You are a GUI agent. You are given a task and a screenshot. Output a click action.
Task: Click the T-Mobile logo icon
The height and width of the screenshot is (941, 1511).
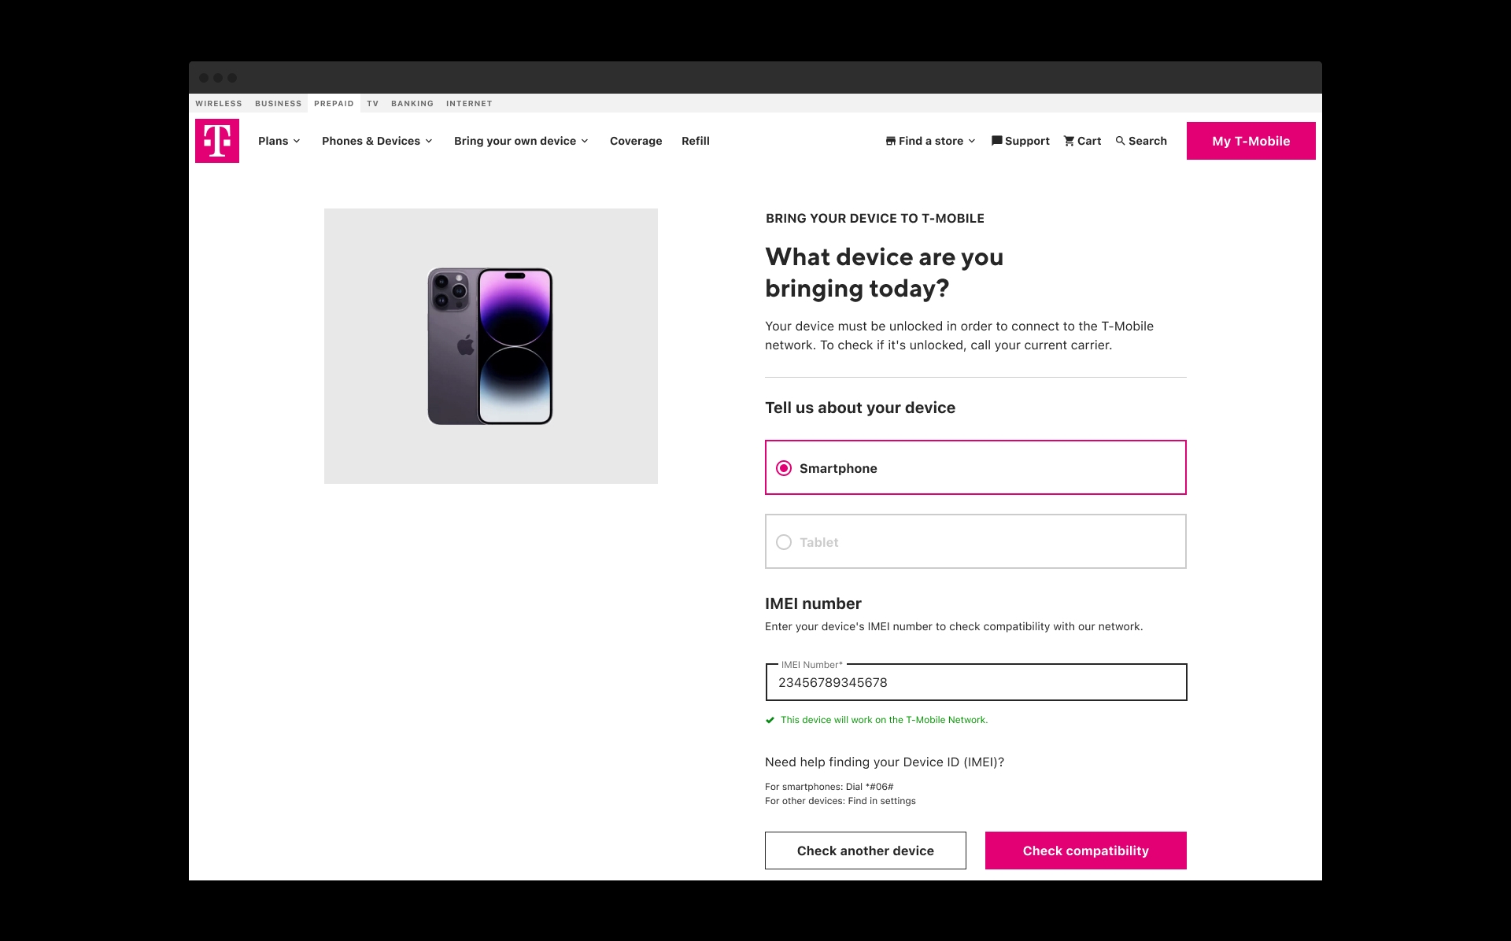click(217, 141)
